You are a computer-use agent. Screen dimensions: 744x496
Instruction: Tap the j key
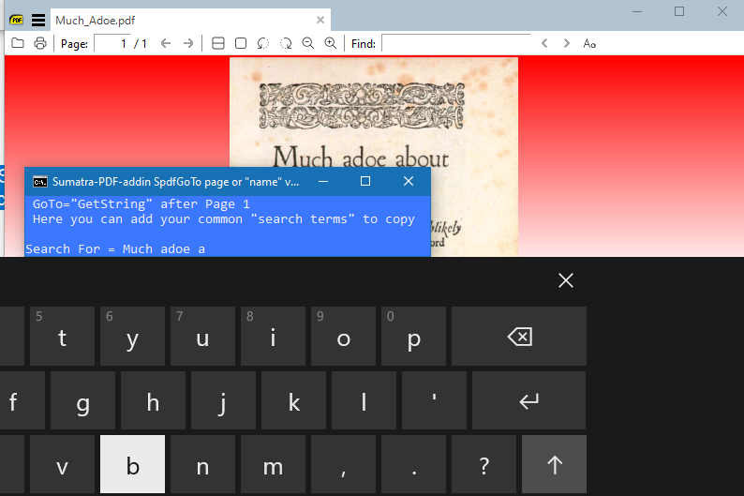pos(223,401)
